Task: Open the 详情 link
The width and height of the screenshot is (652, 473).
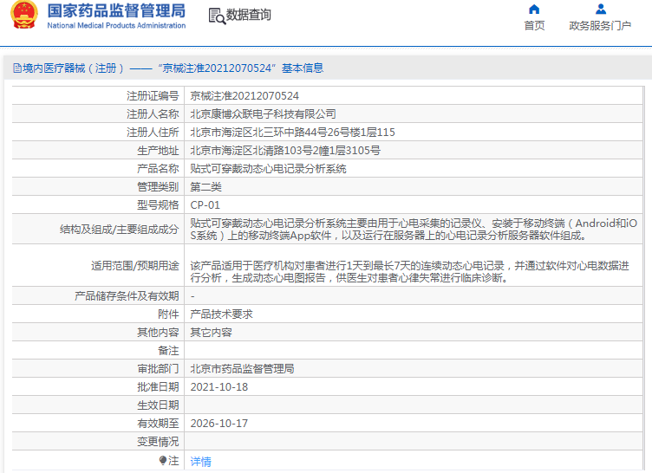Action: tap(201, 461)
